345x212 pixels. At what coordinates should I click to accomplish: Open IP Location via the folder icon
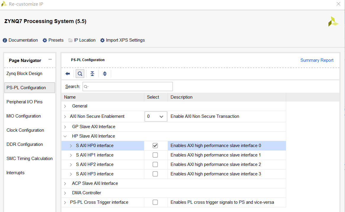coord(70,40)
